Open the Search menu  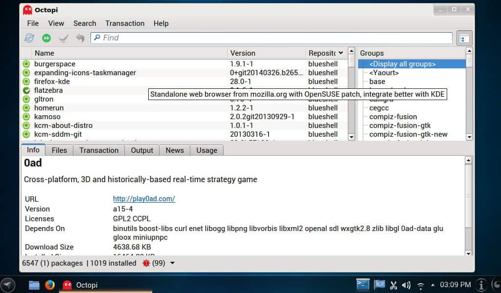coord(85,23)
